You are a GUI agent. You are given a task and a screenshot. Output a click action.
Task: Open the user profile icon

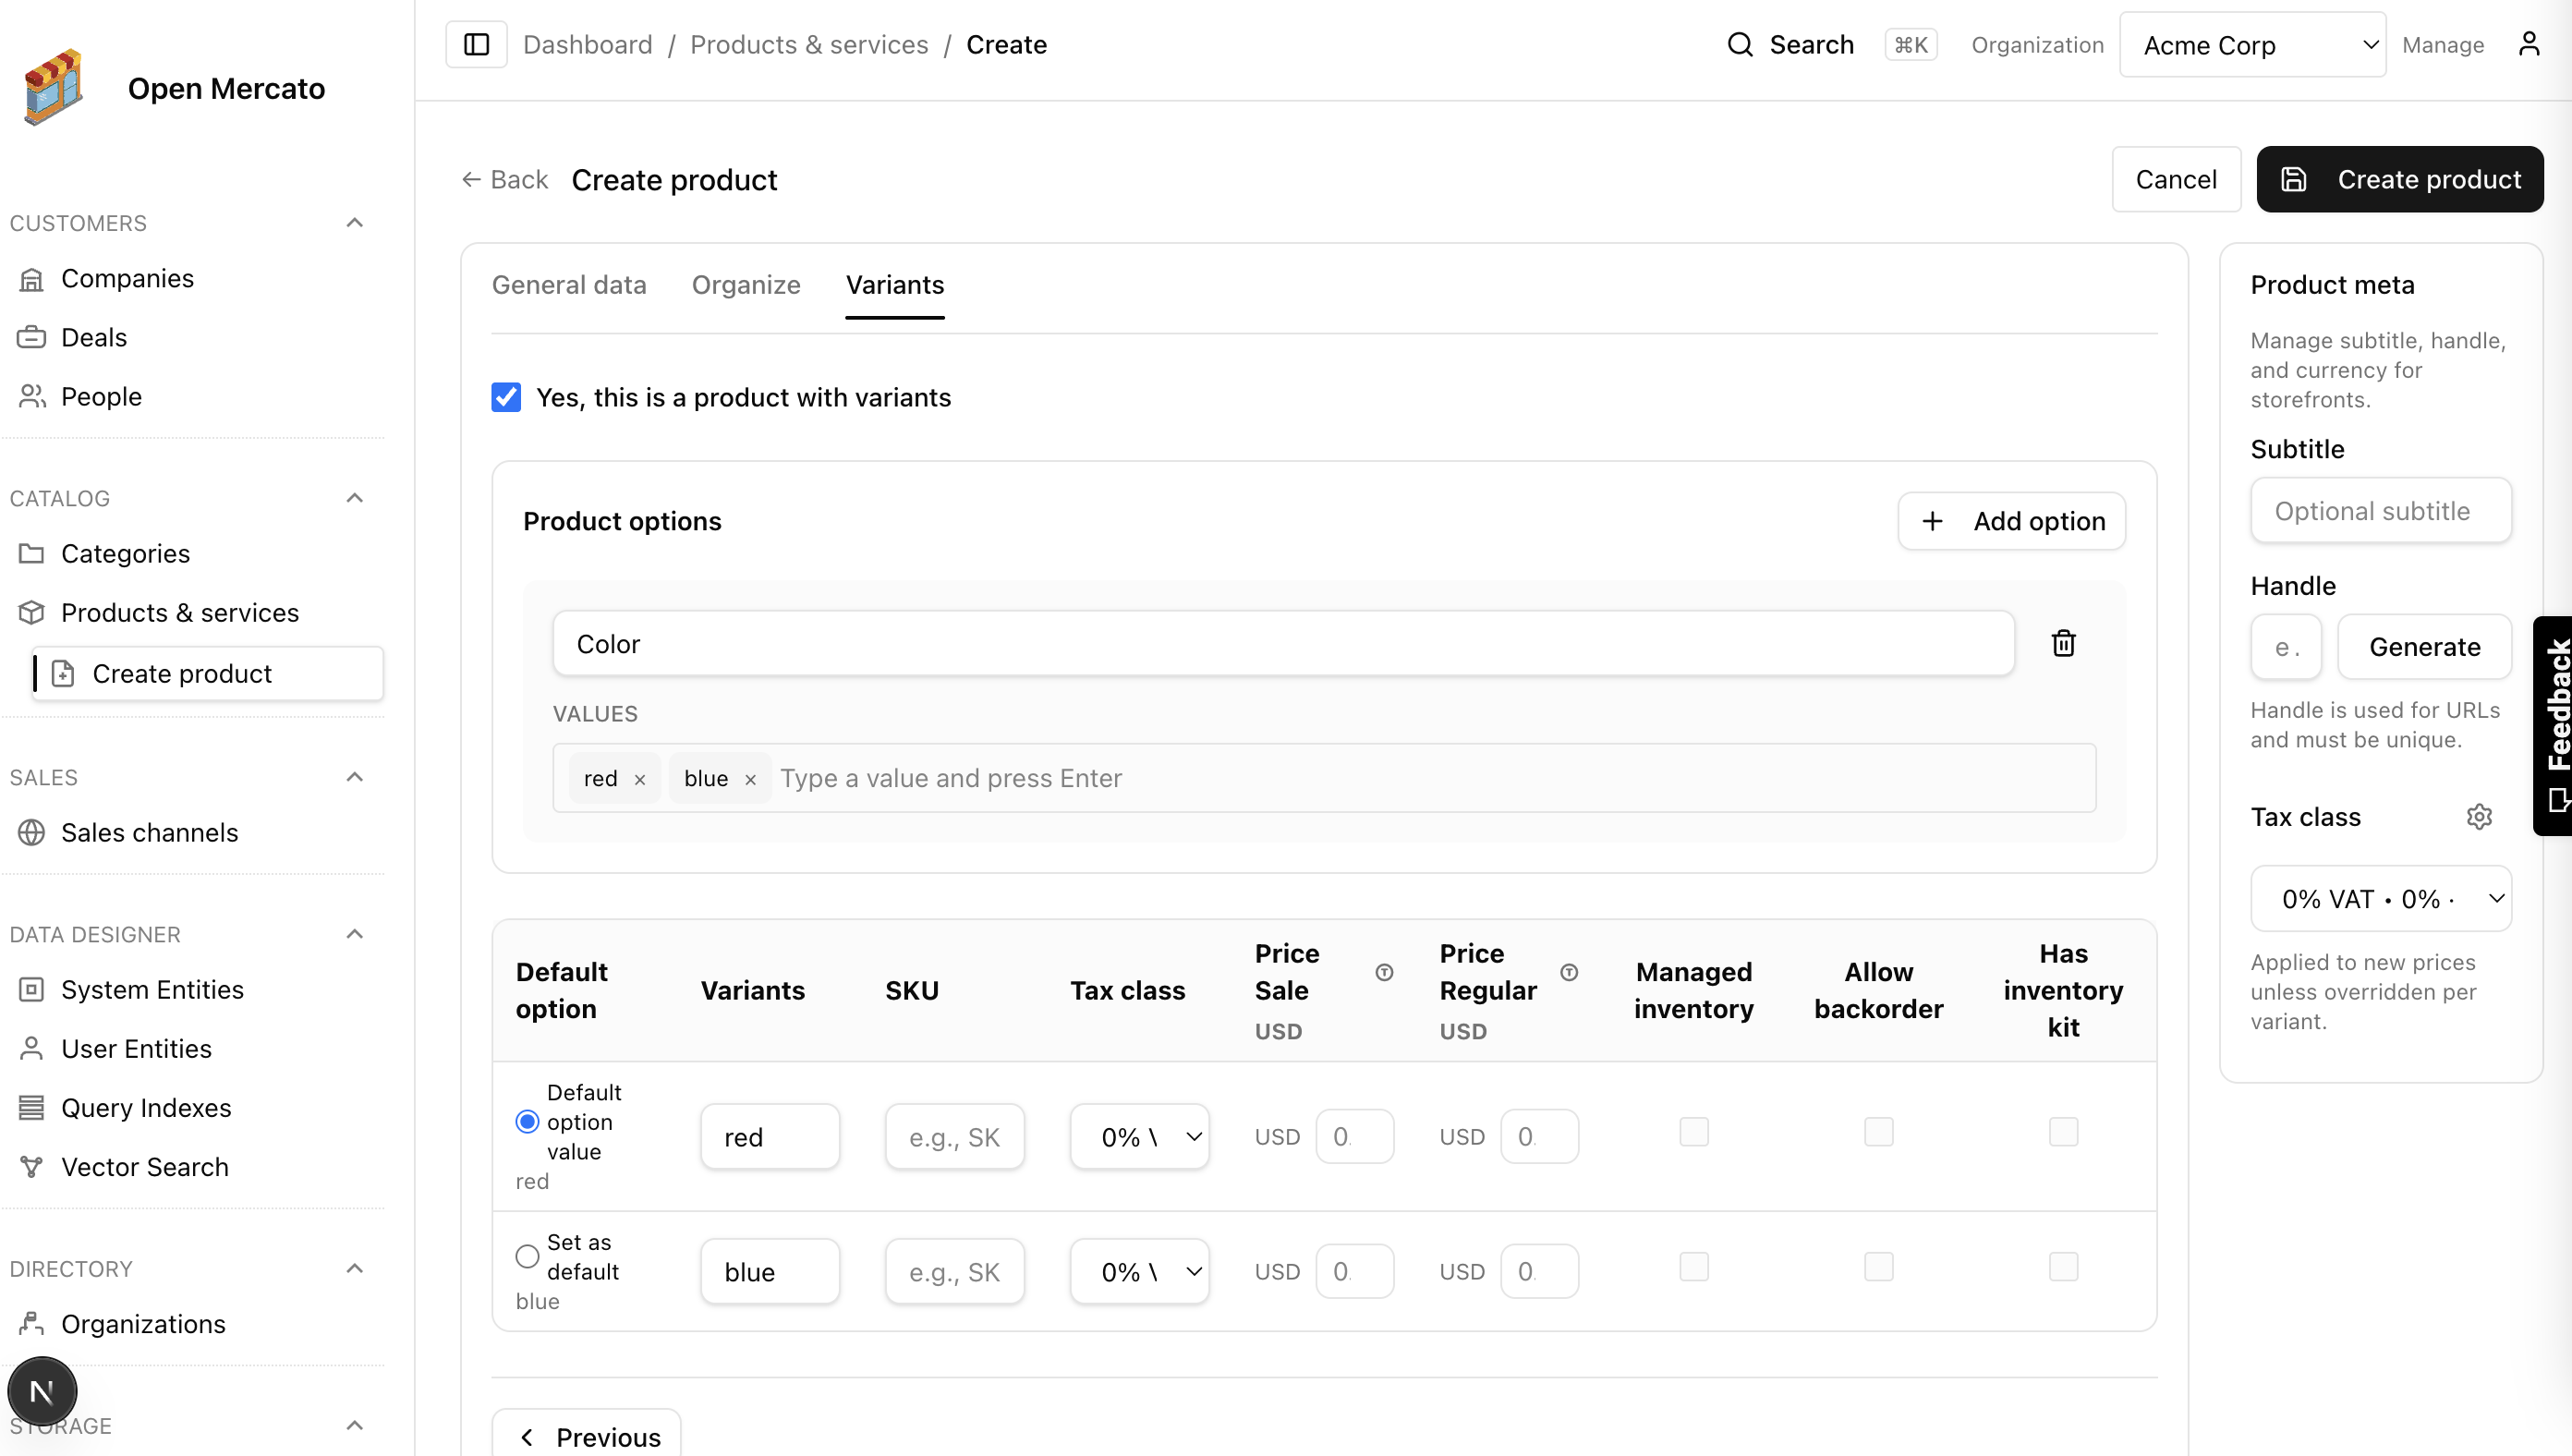coord(2529,43)
